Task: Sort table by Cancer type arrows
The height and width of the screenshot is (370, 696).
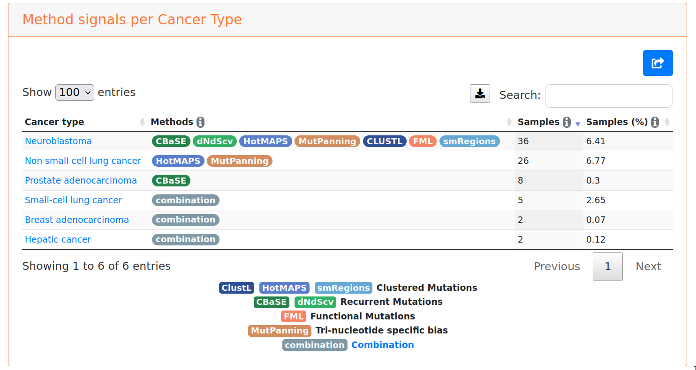Action: (143, 122)
